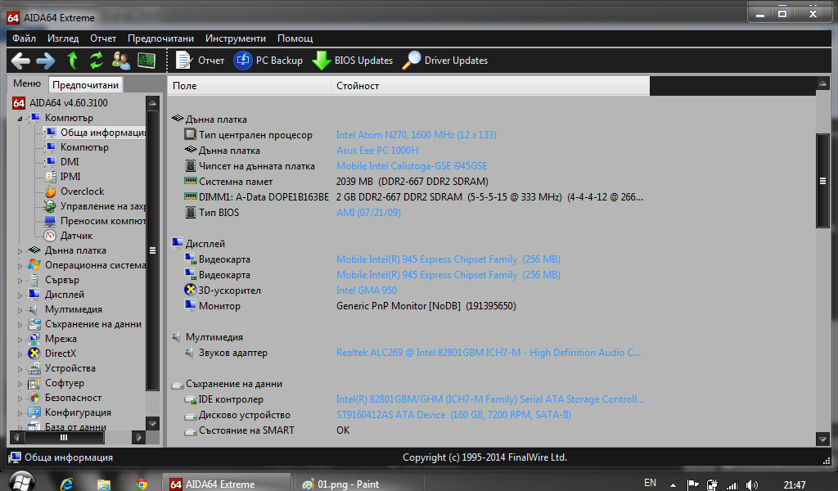This screenshot has width=838, height=491.
Task: Select the DMI tree item
Action: click(x=70, y=161)
